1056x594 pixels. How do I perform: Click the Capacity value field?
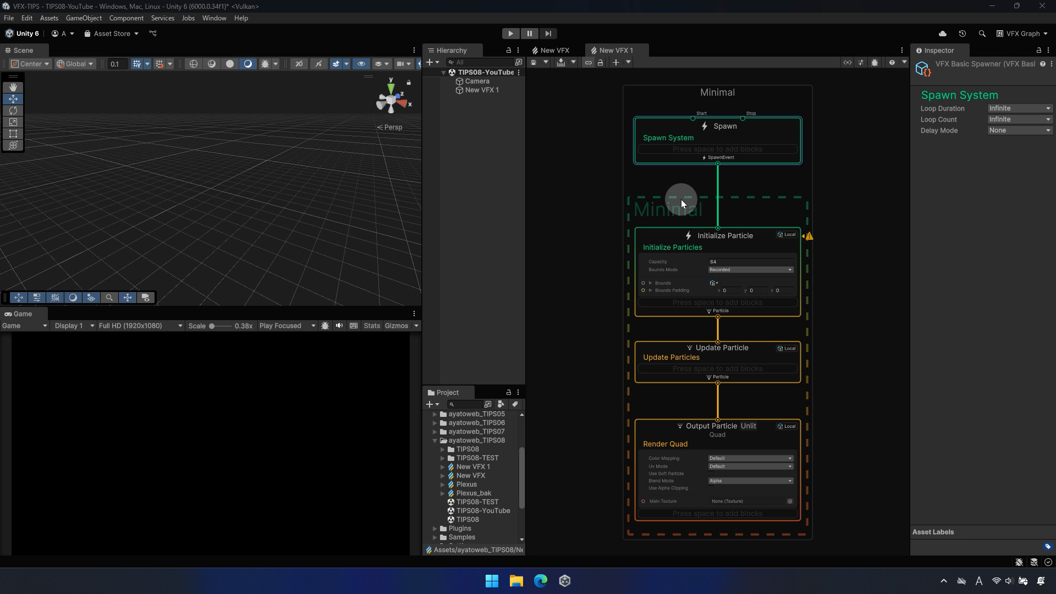click(751, 262)
